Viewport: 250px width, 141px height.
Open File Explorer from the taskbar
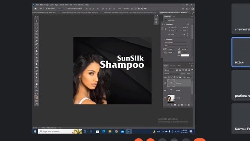110,132
